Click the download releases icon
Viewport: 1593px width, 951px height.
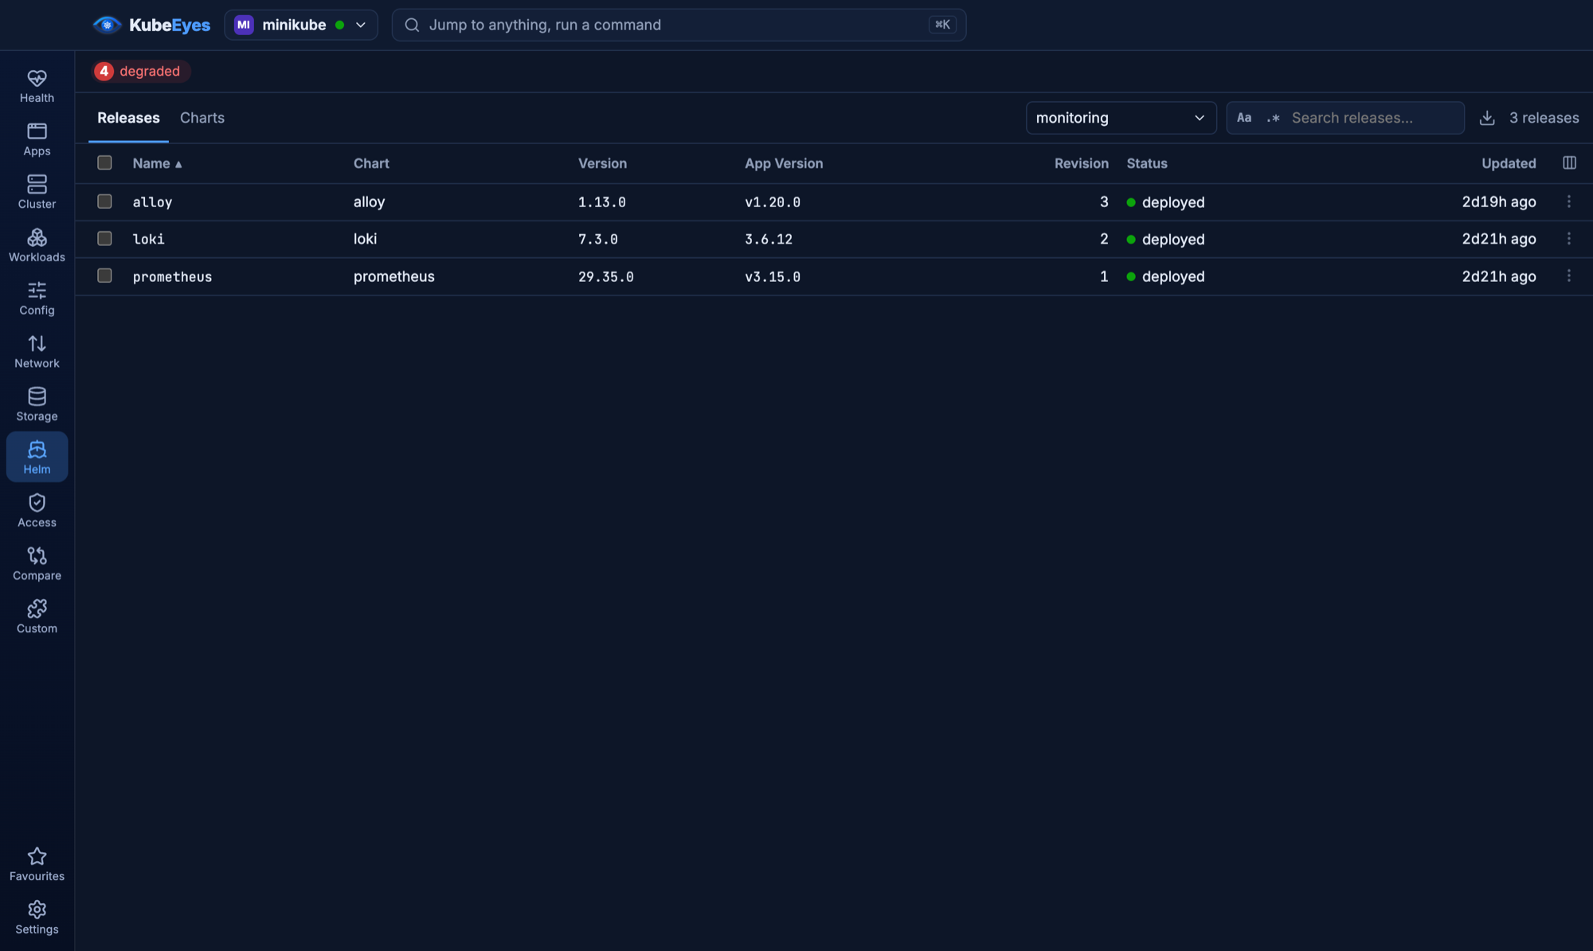click(x=1487, y=118)
